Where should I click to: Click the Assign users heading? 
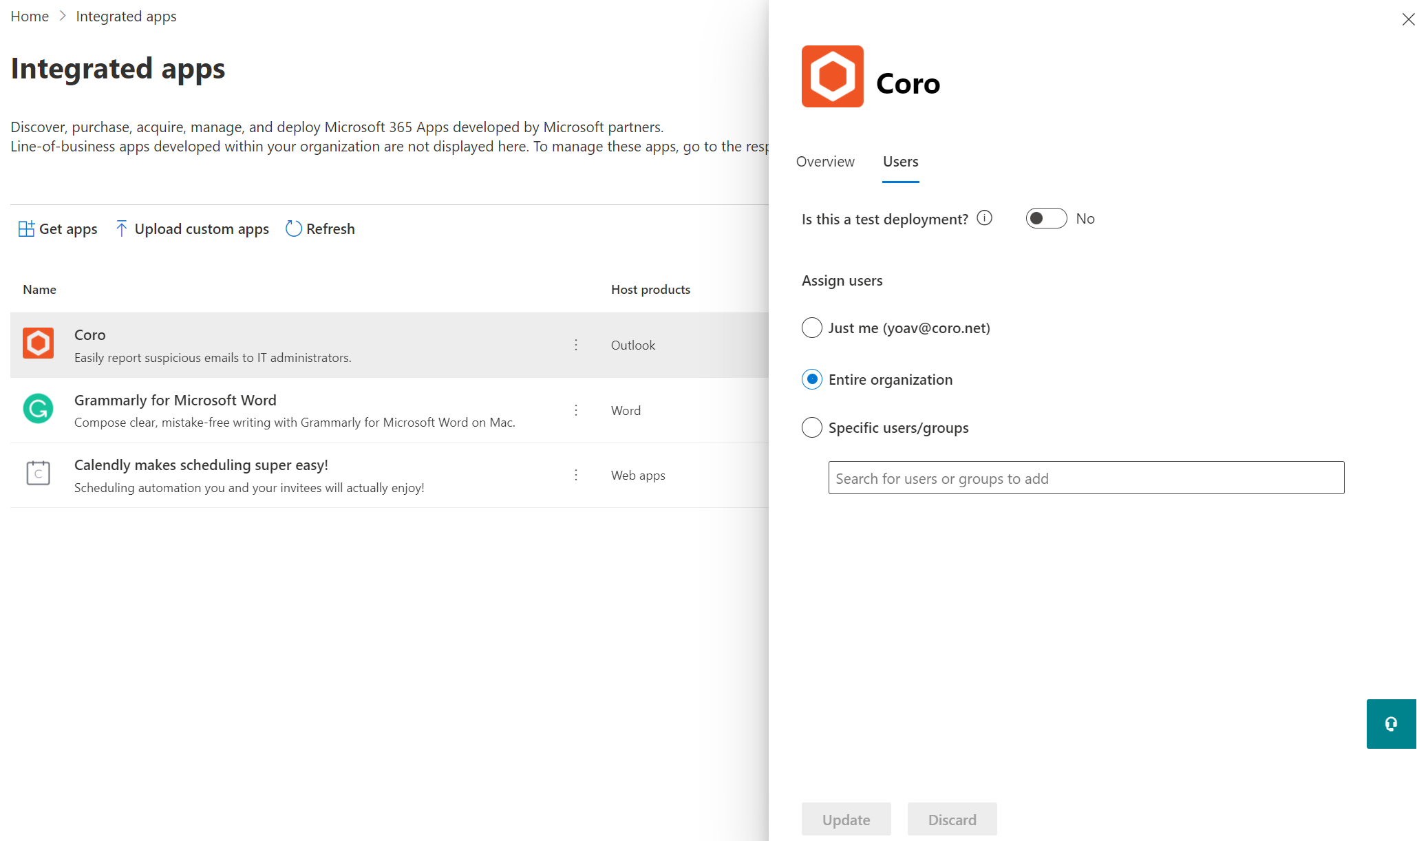point(842,281)
